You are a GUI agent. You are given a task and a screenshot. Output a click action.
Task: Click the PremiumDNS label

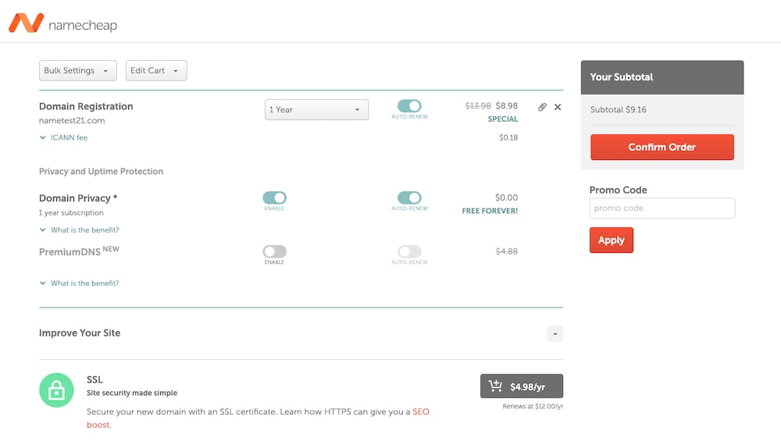tap(70, 252)
